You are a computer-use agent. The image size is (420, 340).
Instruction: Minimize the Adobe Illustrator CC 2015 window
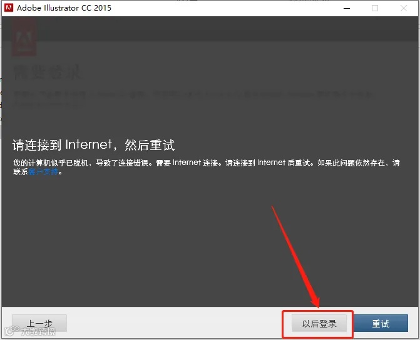tap(347, 8)
